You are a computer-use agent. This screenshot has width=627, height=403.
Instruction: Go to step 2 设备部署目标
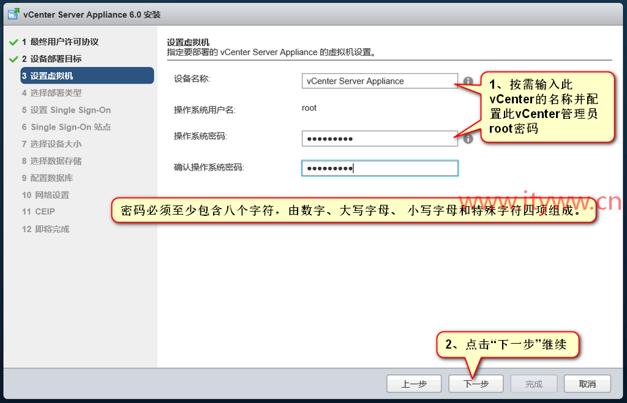51,59
